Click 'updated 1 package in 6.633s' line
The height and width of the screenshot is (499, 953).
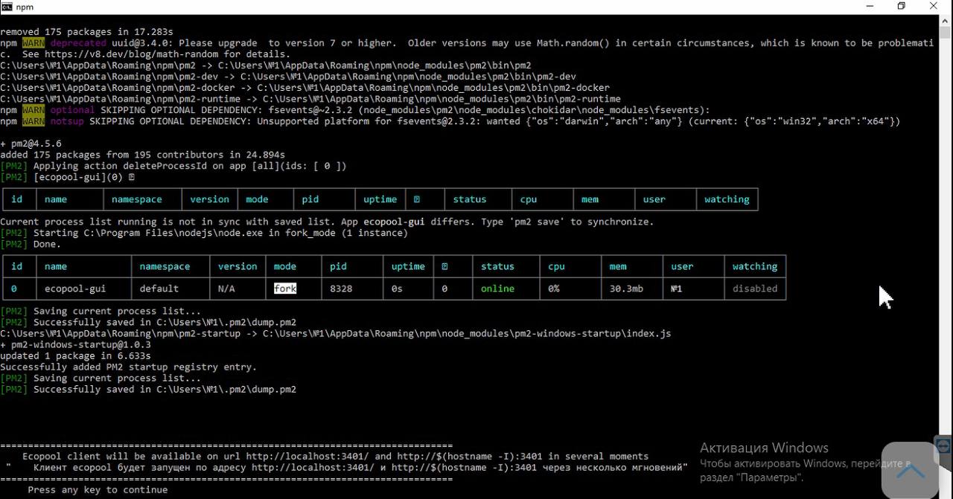coord(75,355)
